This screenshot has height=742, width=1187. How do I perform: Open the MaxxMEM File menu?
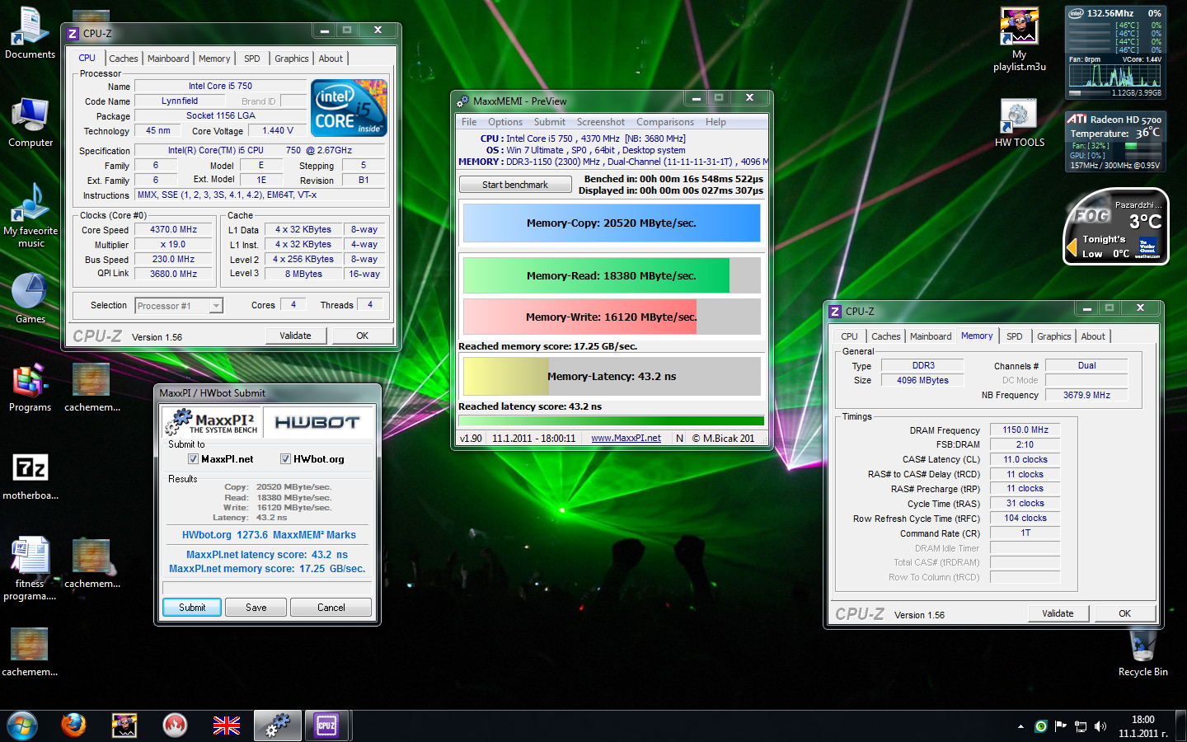[x=469, y=122]
